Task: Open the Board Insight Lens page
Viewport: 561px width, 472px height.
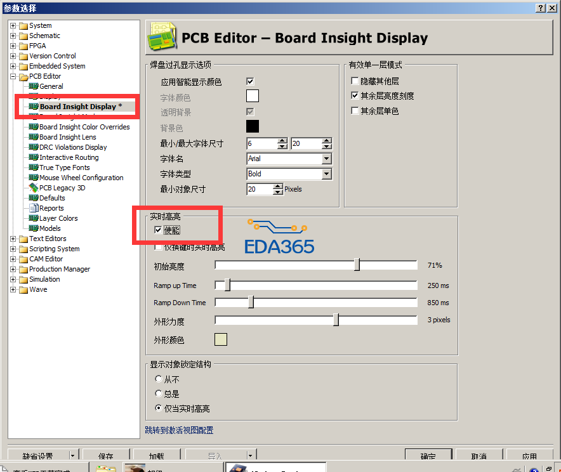Action: coord(68,137)
